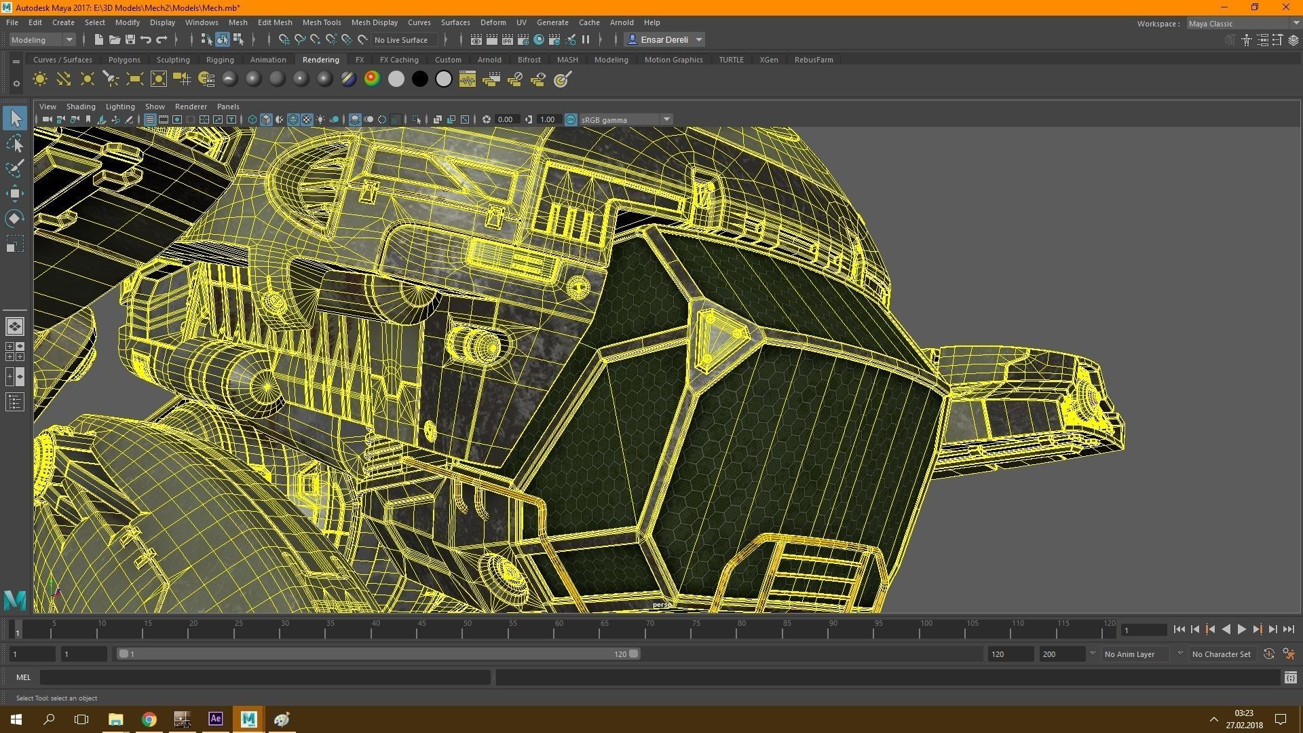Open the shelf options gear menu

coord(16,83)
